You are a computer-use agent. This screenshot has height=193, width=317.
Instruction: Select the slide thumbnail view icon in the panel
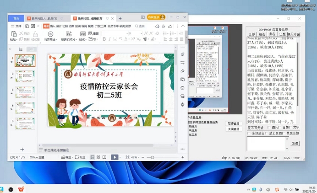click(32, 49)
